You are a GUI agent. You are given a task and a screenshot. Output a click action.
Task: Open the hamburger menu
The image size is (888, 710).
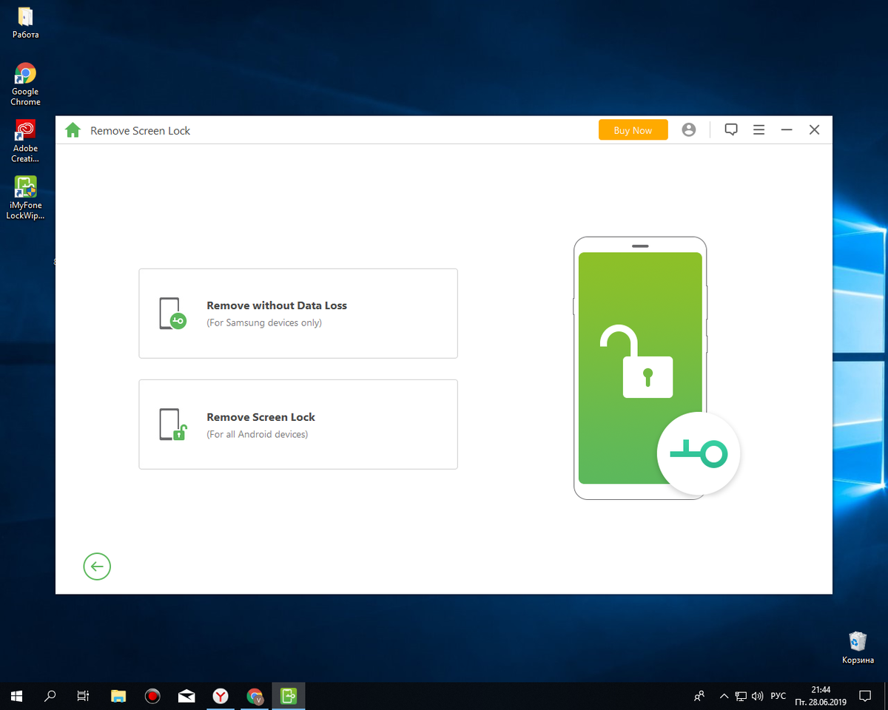tap(758, 130)
